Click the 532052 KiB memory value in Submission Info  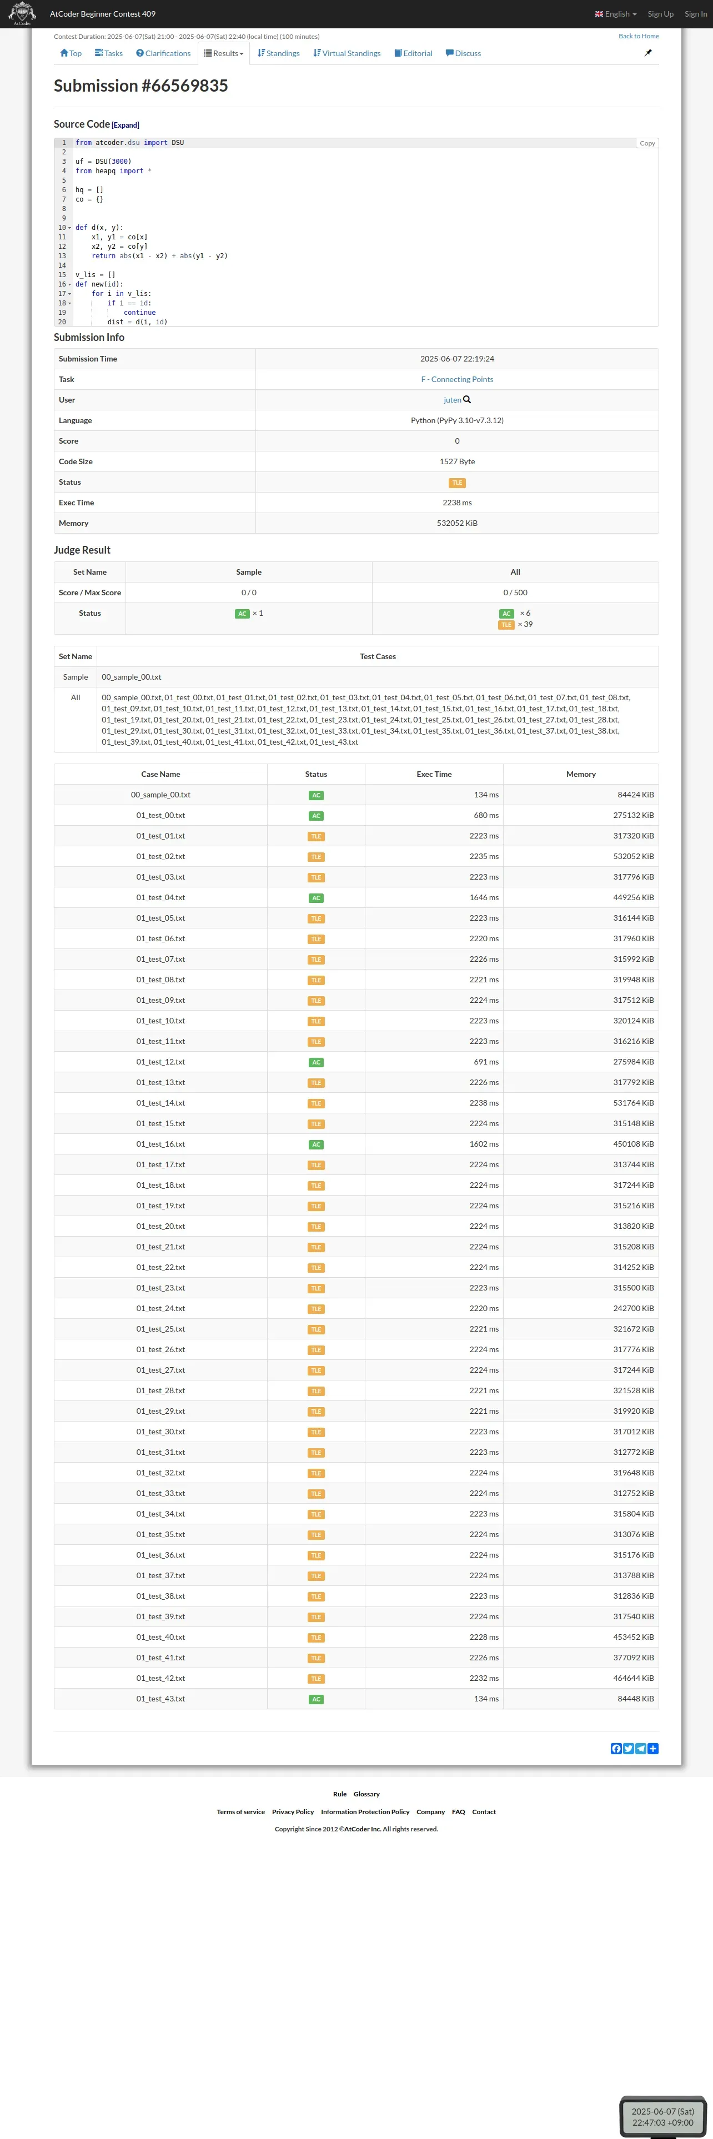456,524
